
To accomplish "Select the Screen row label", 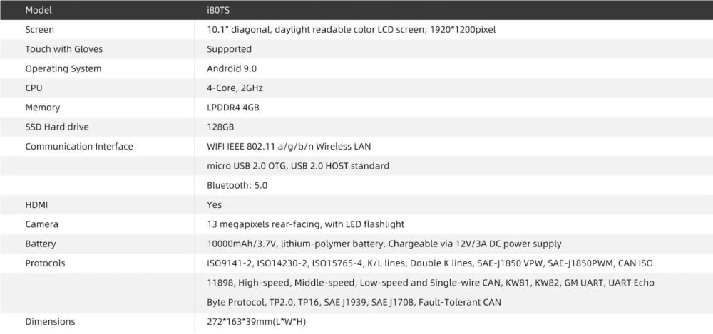I will [x=39, y=30].
